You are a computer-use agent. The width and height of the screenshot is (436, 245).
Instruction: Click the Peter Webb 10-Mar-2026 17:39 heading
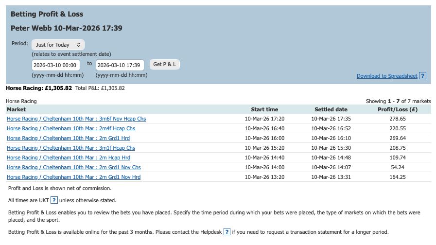click(67, 28)
